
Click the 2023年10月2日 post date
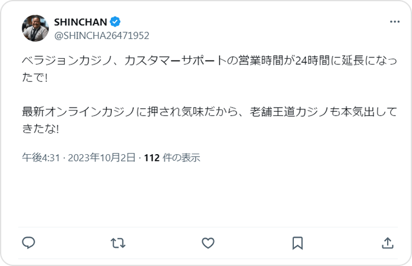point(102,158)
